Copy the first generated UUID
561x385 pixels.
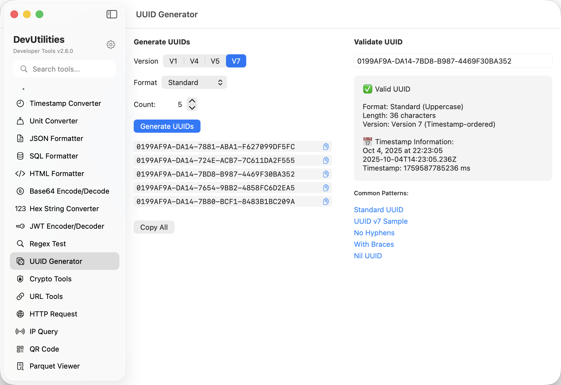326,147
